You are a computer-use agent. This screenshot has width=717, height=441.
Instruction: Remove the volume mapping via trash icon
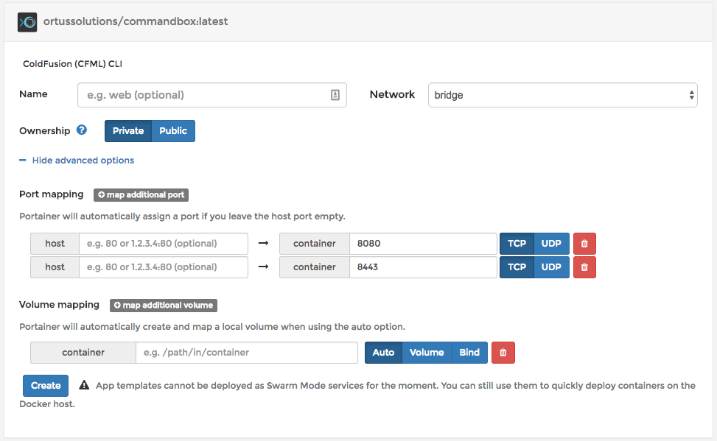[x=503, y=353]
